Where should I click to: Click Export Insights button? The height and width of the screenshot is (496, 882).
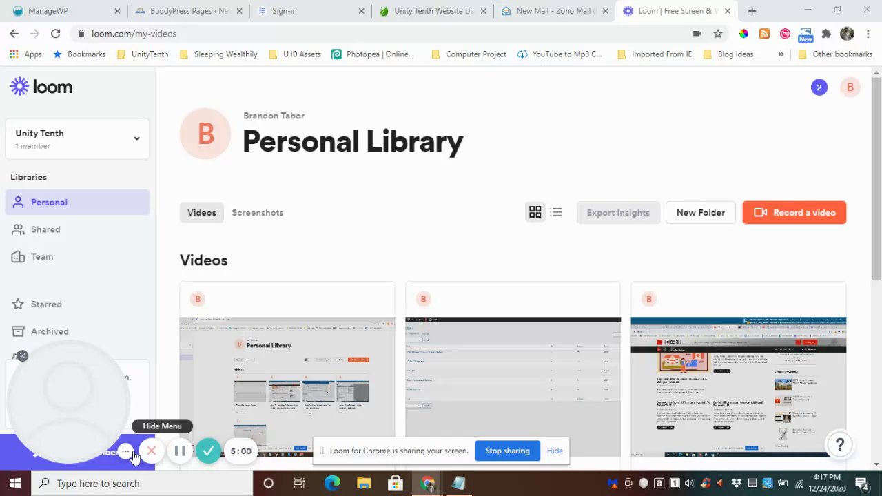(x=618, y=213)
